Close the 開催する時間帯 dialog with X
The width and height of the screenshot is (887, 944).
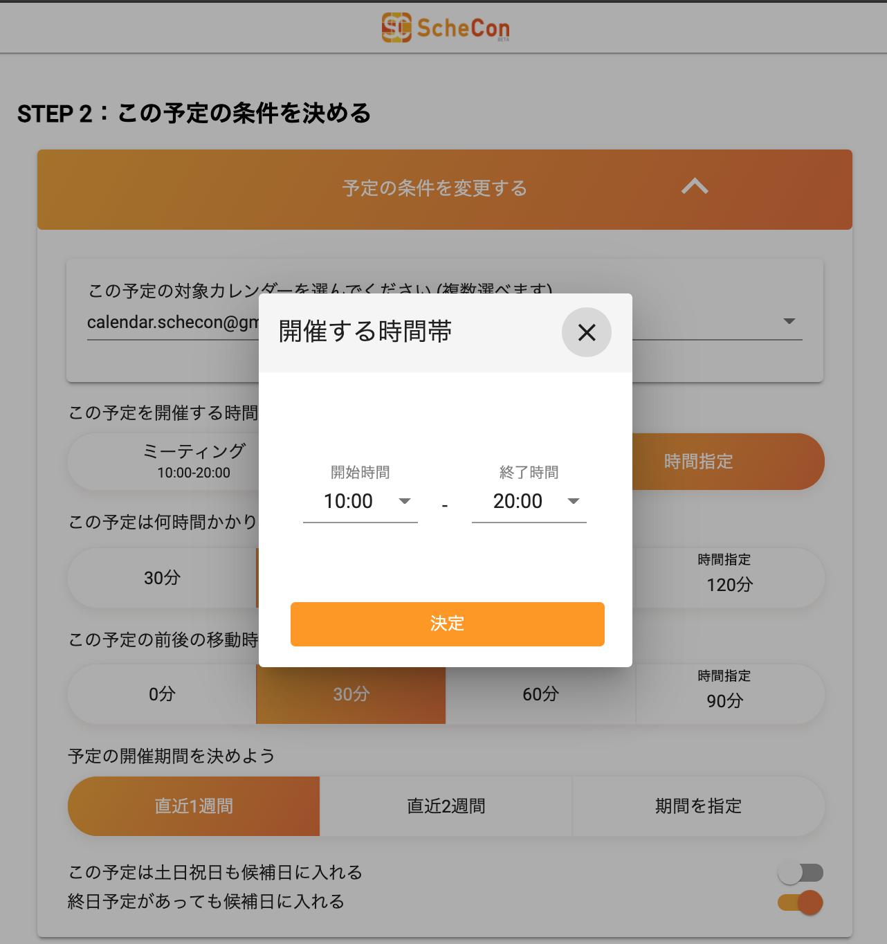(x=587, y=332)
